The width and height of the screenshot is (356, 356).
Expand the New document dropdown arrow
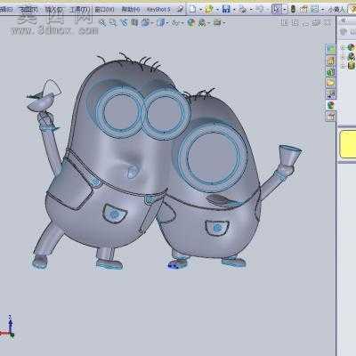pos(200,10)
